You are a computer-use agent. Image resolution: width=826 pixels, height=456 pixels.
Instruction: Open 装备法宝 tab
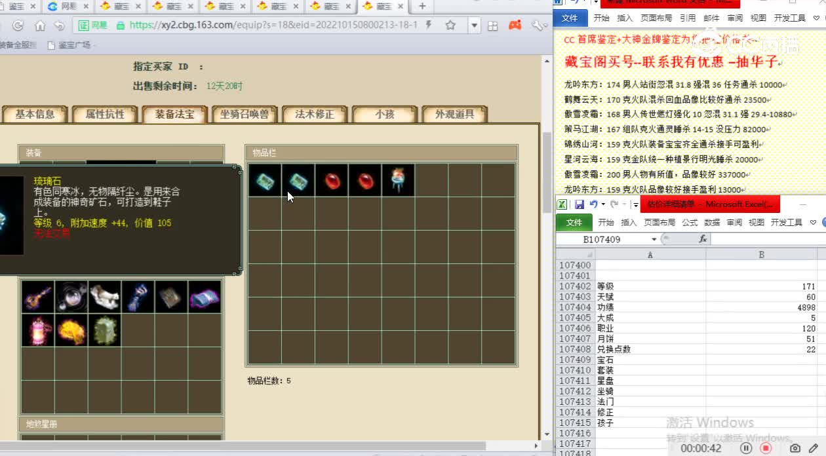[175, 114]
